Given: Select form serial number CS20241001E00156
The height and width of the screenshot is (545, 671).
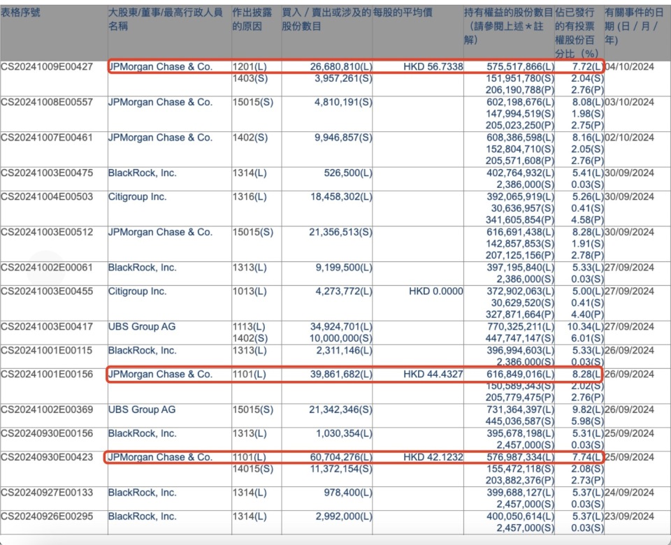Looking at the screenshot, I should click(x=47, y=375).
